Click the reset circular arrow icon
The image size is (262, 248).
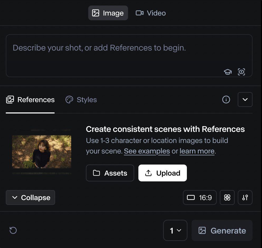coord(13,230)
